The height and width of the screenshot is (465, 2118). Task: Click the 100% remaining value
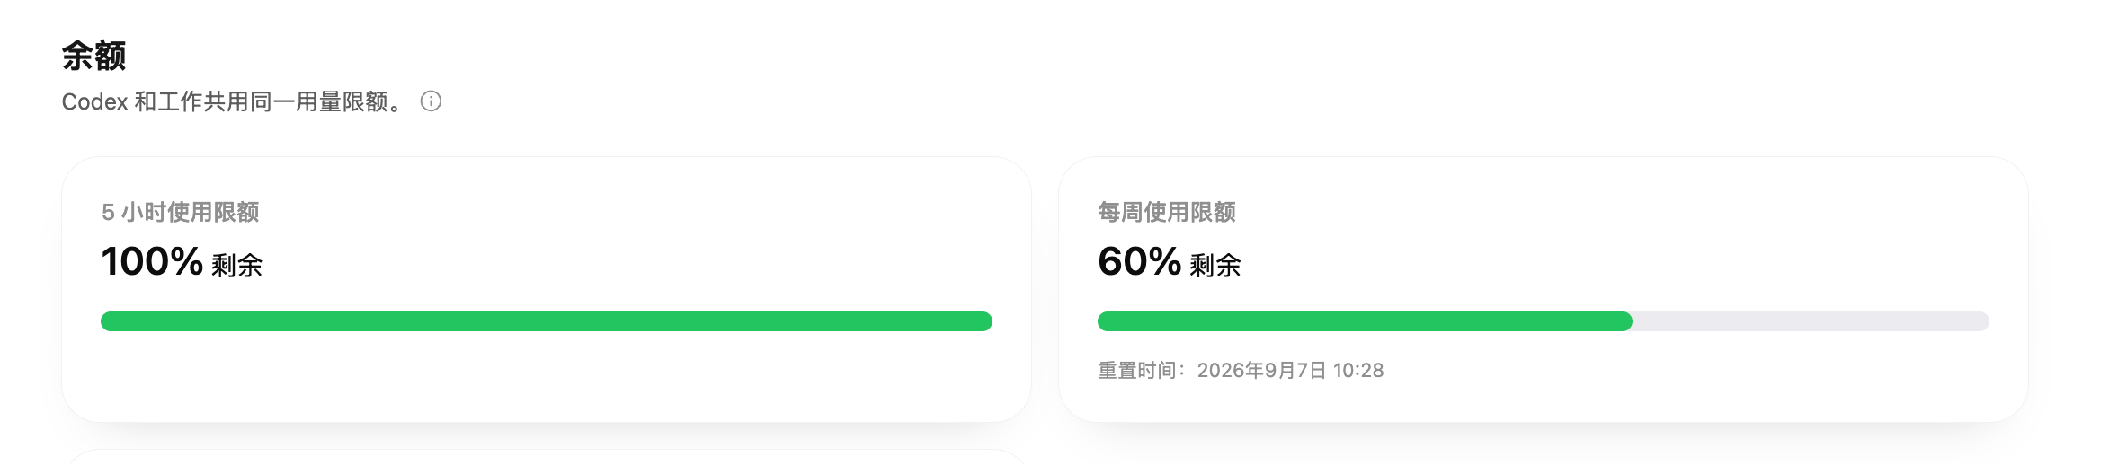pos(152,262)
